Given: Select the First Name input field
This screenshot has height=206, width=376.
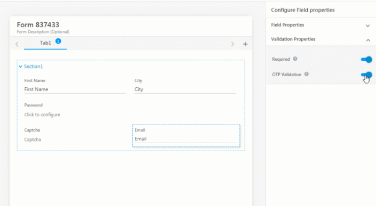Looking at the screenshot, I should coord(75,89).
